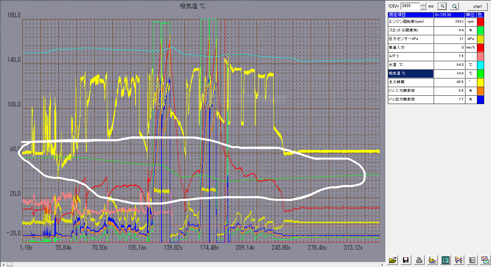Viewport: 491px width, 267px height.
Task: Click the cyan text window icon
Action: (445, 260)
